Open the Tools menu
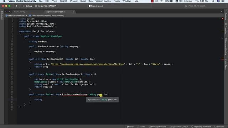Screen dimensions: 228x128 [x=117, y=1]
